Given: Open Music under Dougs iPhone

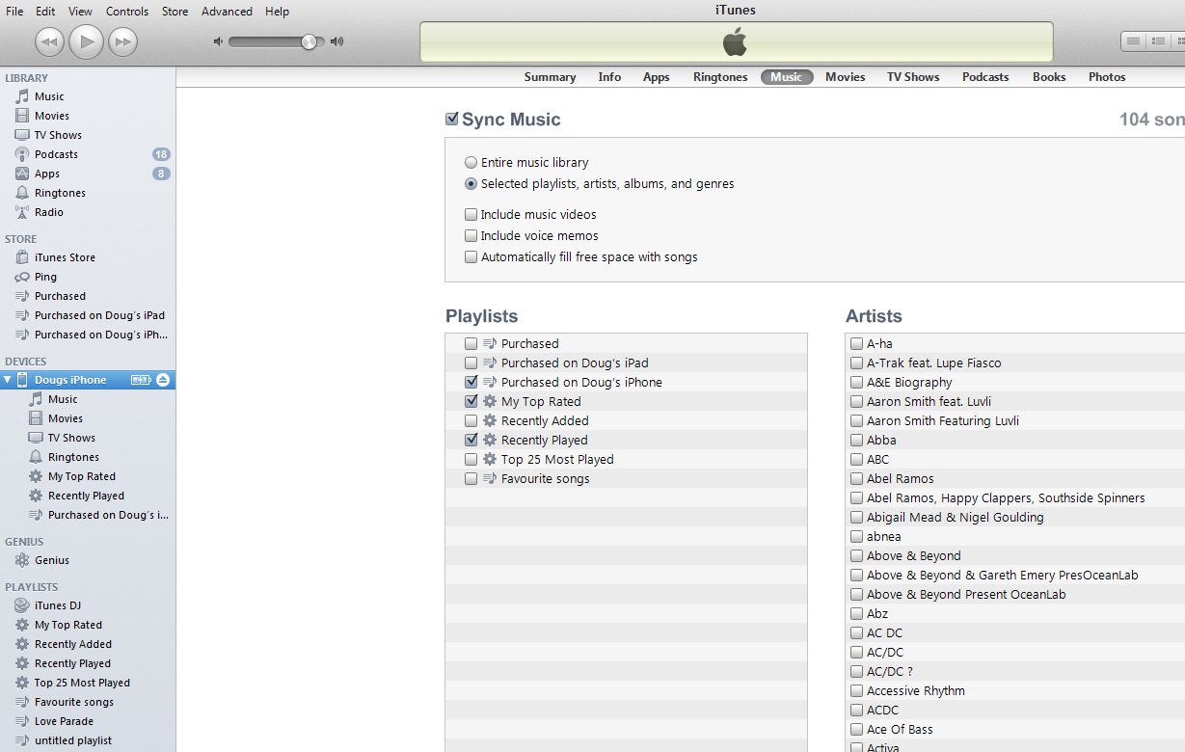Looking at the screenshot, I should pos(63,399).
